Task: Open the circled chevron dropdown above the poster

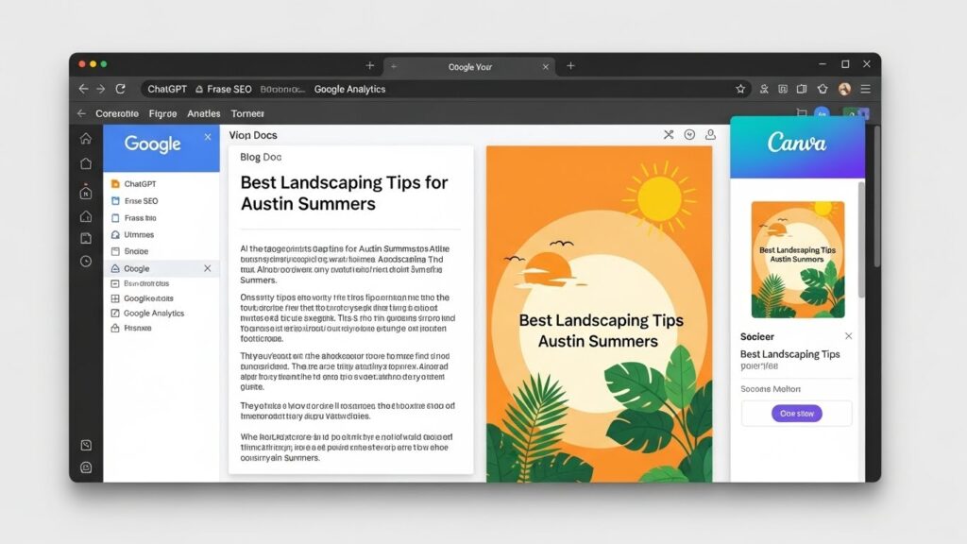Action: click(x=689, y=135)
